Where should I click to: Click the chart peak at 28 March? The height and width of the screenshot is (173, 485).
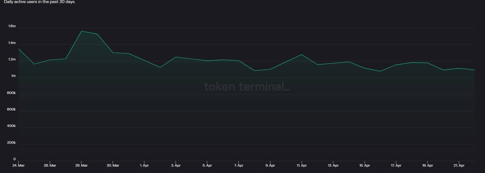click(x=81, y=31)
